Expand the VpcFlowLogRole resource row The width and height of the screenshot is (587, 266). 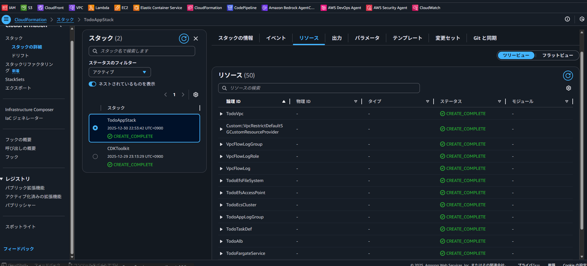tap(221, 156)
